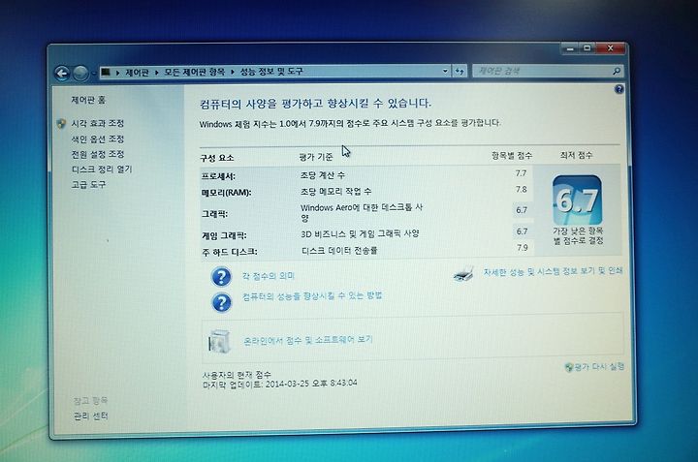Open 시각 효과 조정 link
698x462 pixels.
pos(98,123)
